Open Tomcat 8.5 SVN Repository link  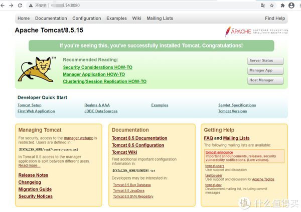133,196
